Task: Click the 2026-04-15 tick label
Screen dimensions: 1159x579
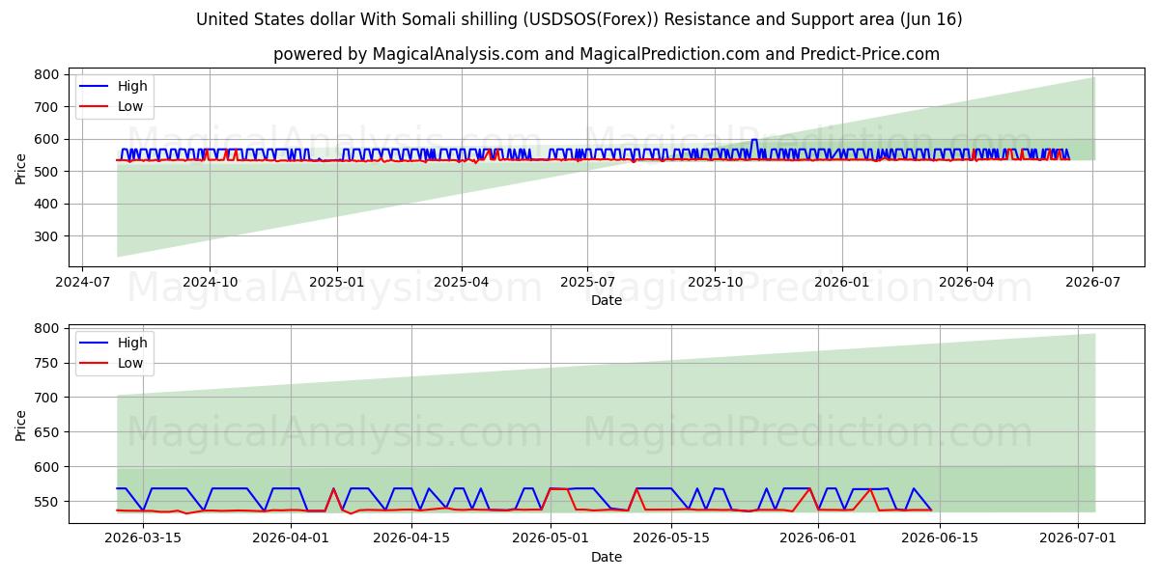Action: click(x=411, y=539)
